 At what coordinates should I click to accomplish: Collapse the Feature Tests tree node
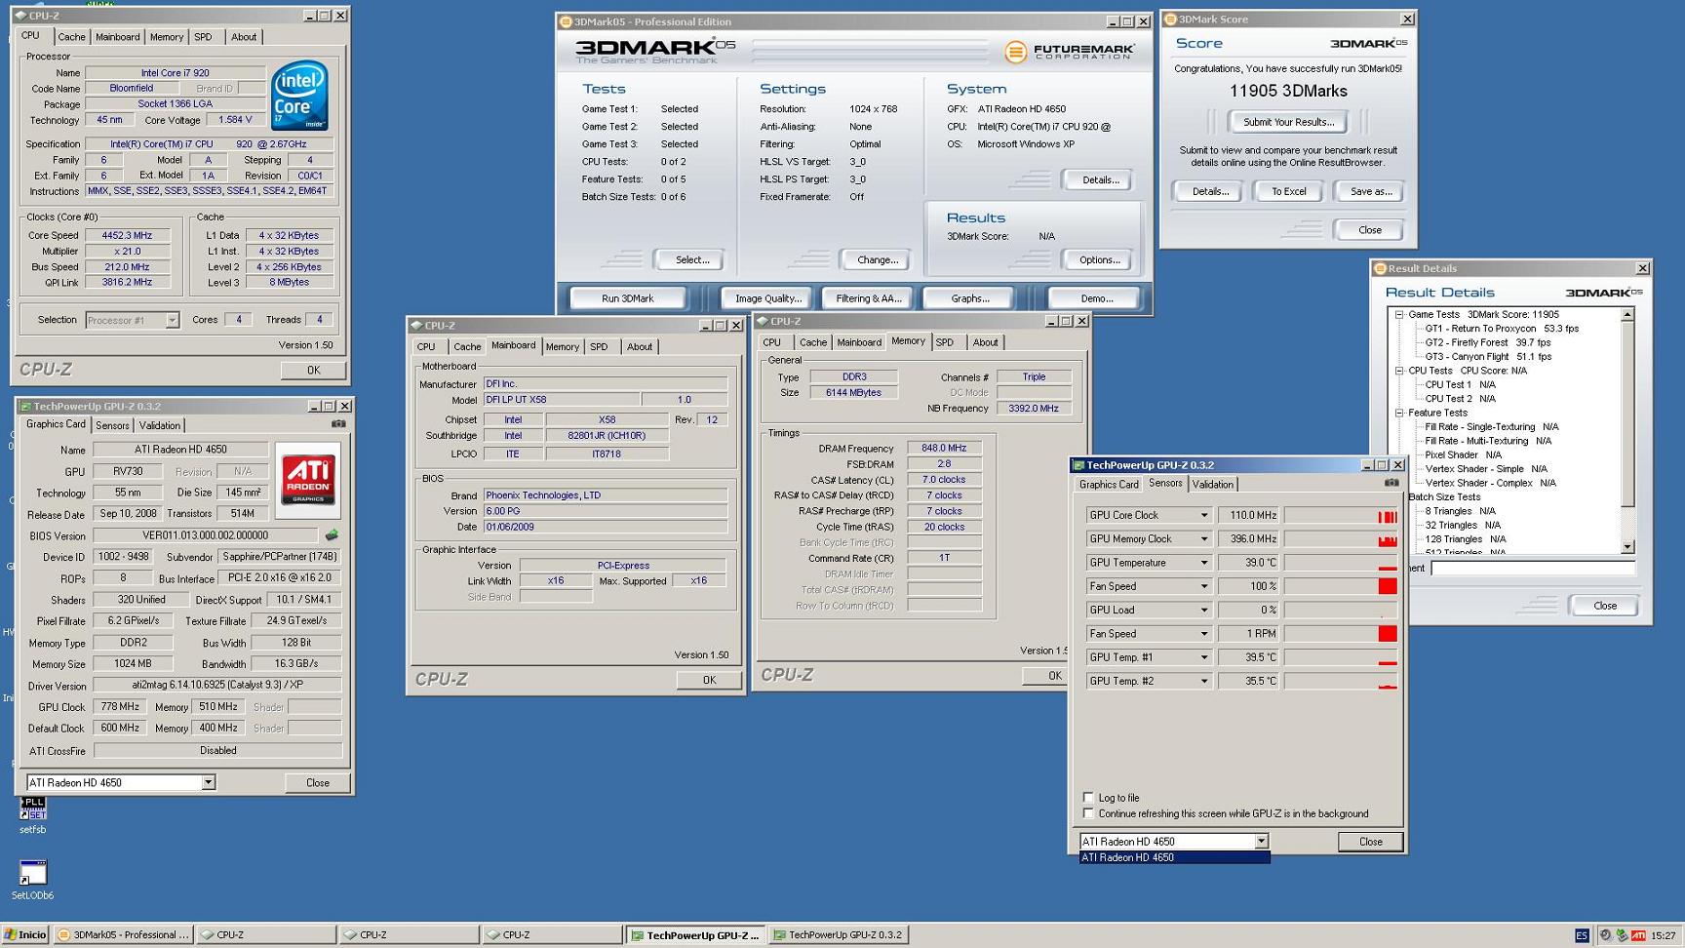click(x=1399, y=413)
